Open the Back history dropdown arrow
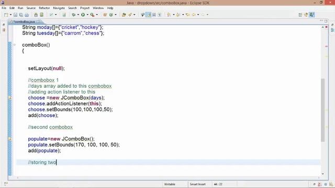335x188 pixels. coord(198,15)
